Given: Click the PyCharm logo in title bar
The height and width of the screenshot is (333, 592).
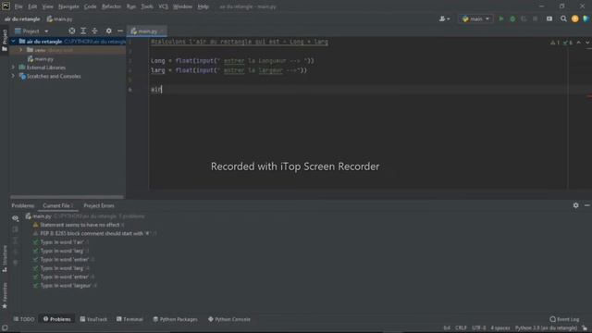Looking at the screenshot, I should click(6, 6).
